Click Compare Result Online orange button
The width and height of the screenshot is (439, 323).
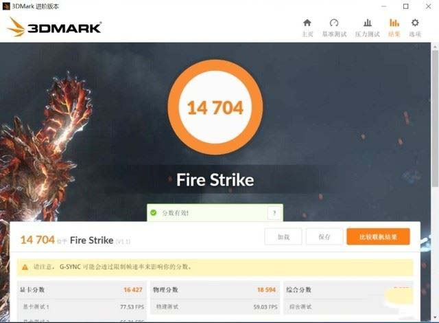click(x=378, y=236)
